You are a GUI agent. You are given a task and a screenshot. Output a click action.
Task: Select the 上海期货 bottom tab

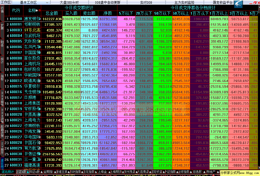click(x=116, y=172)
